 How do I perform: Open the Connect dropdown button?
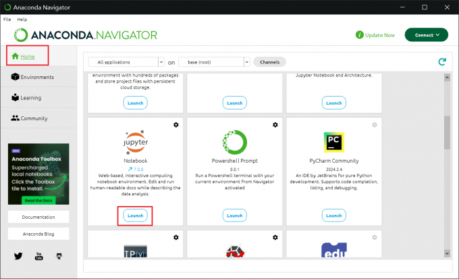click(427, 35)
